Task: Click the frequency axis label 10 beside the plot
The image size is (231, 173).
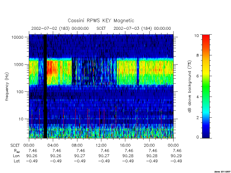Action: (x=21, y=119)
